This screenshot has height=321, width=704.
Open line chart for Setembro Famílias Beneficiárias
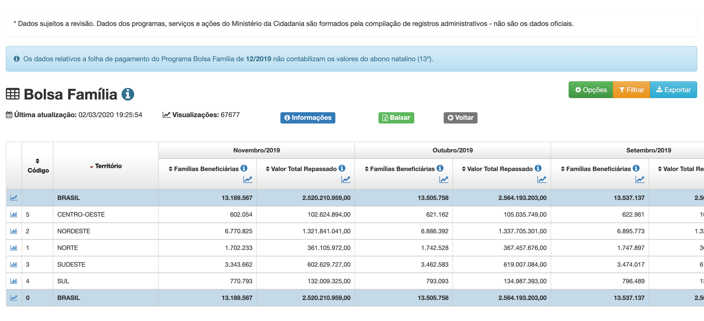pos(640,180)
